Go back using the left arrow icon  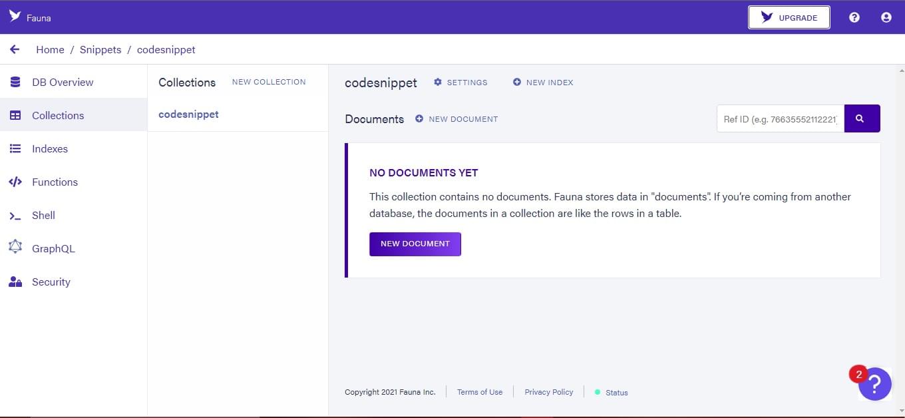tap(15, 49)
